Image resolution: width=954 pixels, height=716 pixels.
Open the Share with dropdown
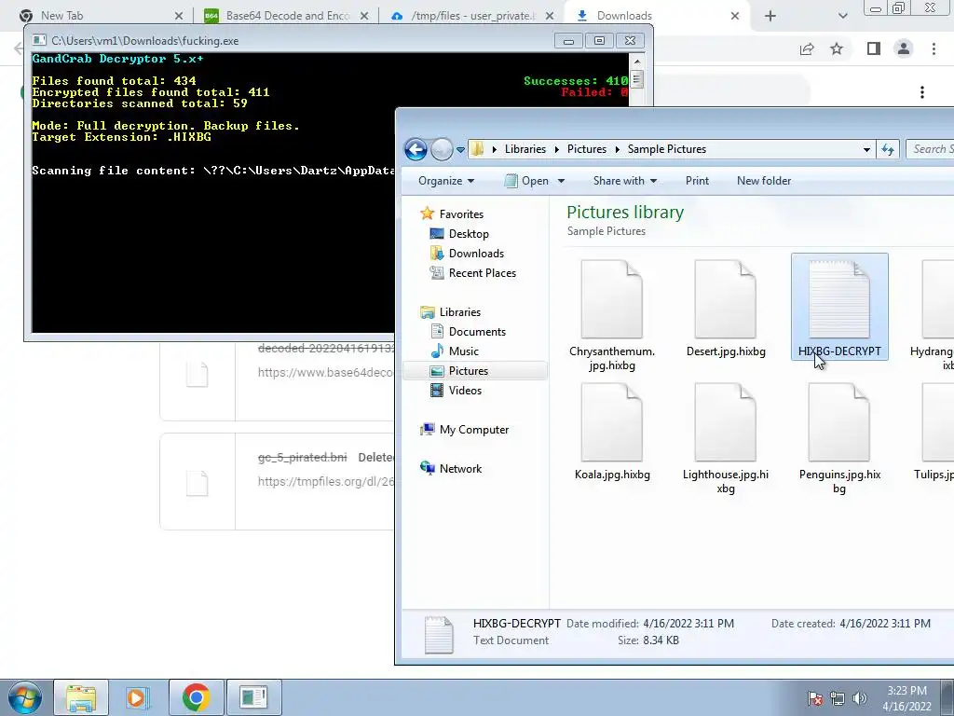point(625,181)
